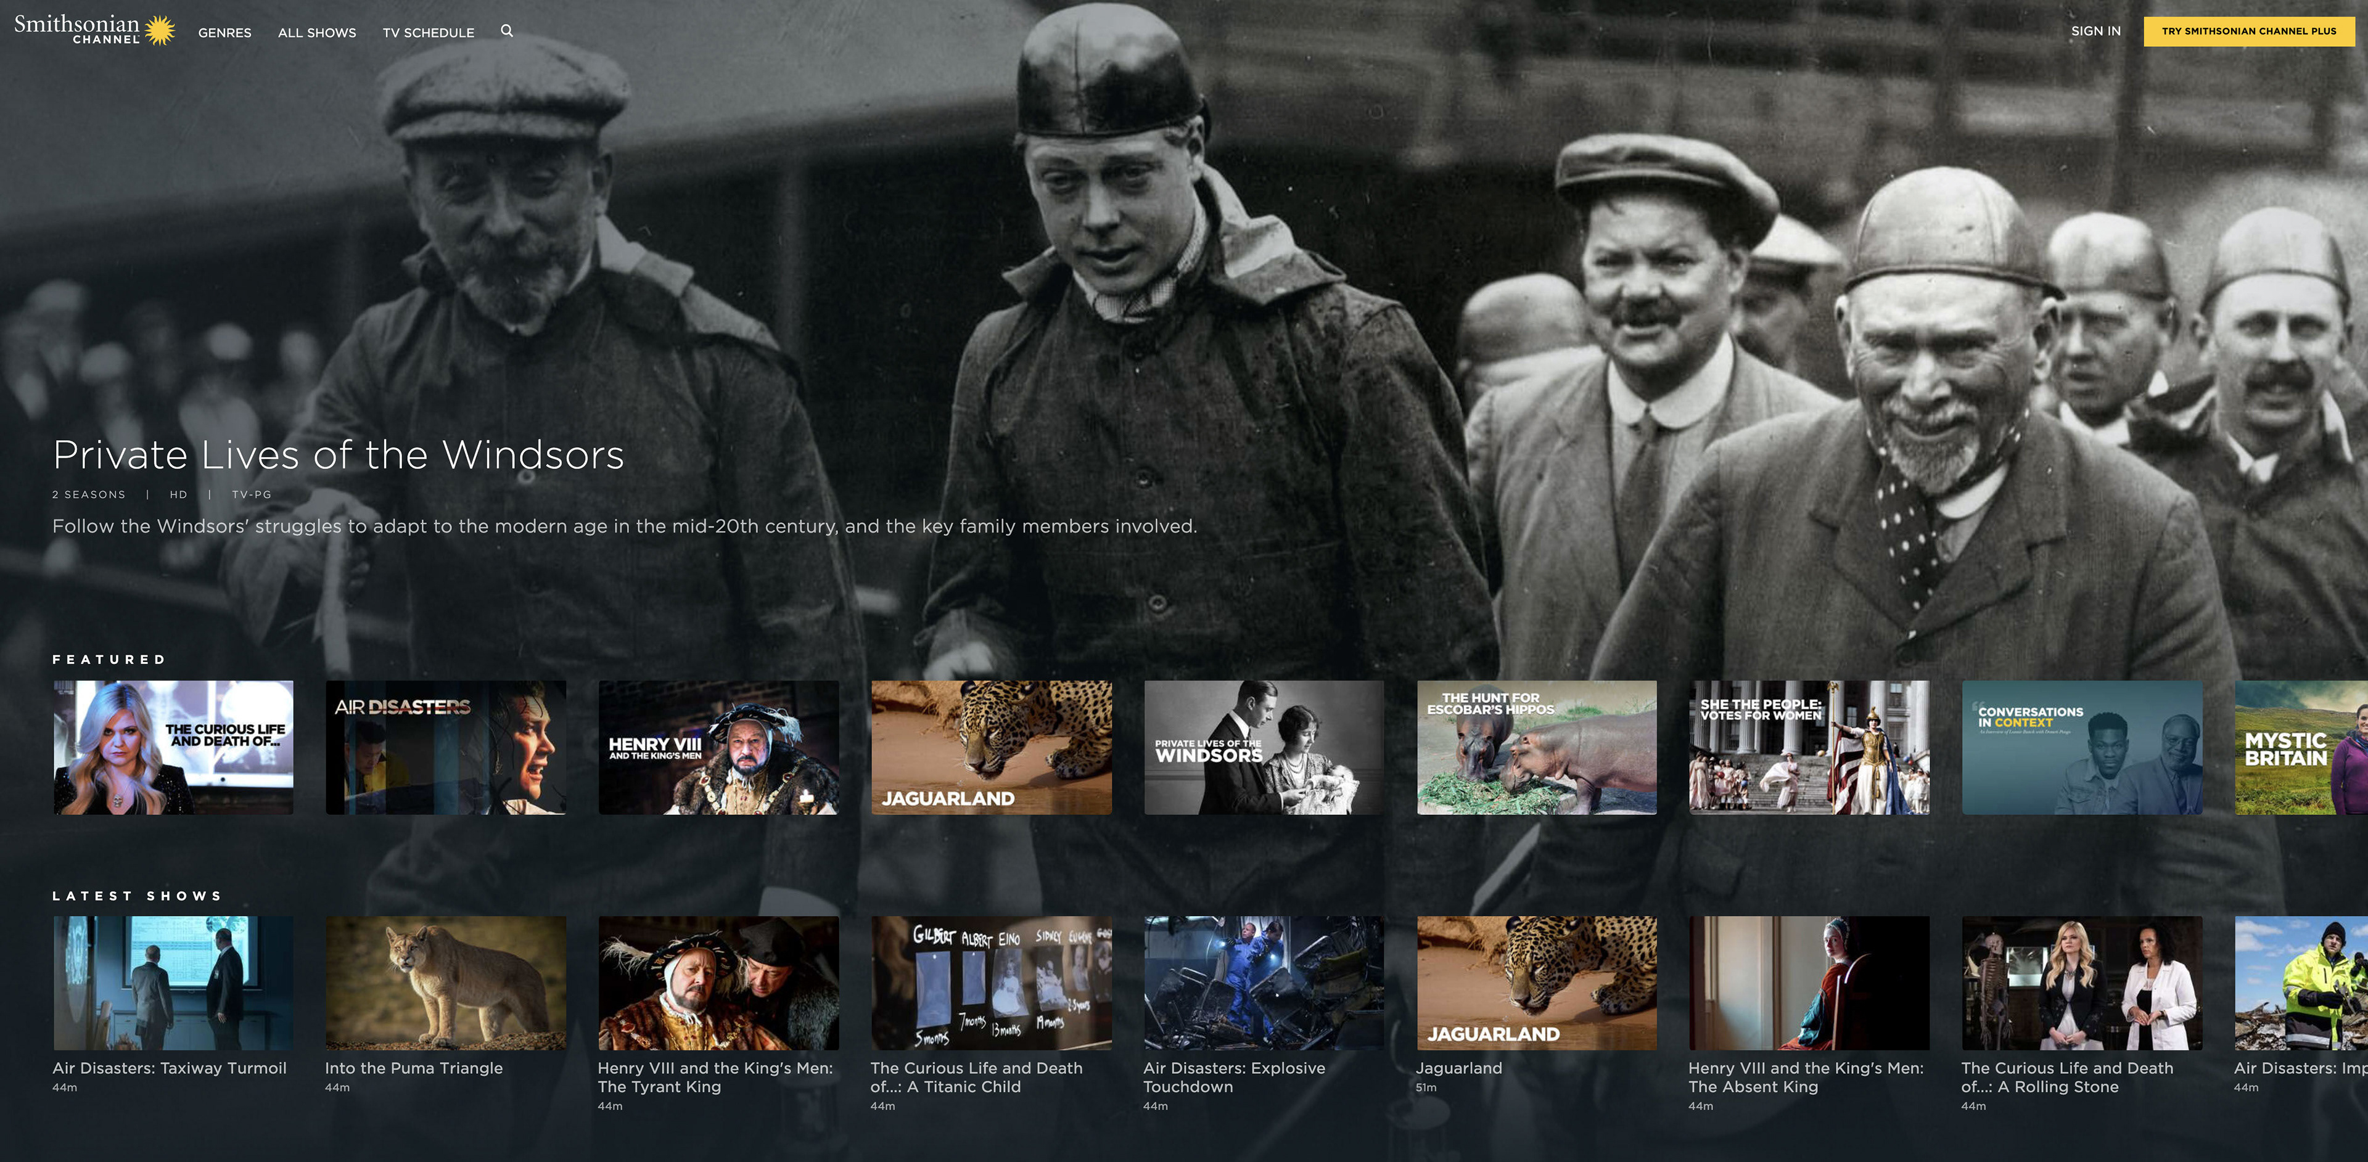Click Henry VIII: The Absent King title
This screenshot has height=1162, width=2368.
pyautogui.click(x=1806, y=1076)
